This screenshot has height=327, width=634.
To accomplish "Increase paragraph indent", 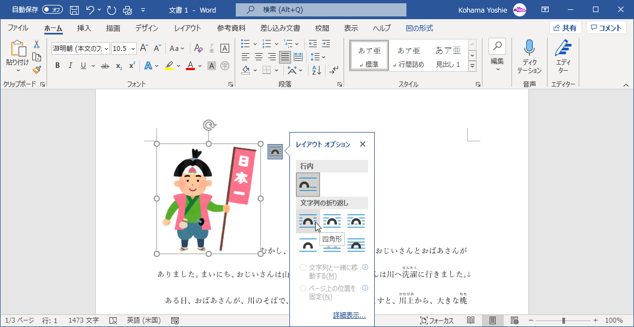I will [x=326, y=43].
